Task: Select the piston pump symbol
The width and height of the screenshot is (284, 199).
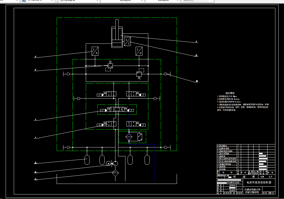Action: (x=115, y=163)
